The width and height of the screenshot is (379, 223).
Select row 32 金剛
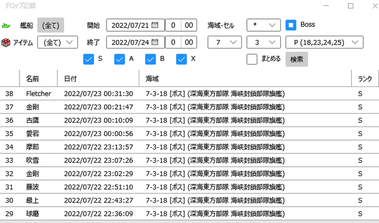click(x=189, y=173)
